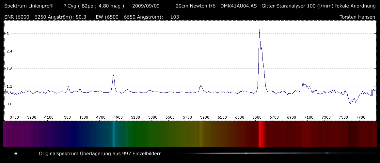Screen dimensions: 380x163
Task: Click the 2.4 label on the intensity axis
Action: (x=7, y=51)
